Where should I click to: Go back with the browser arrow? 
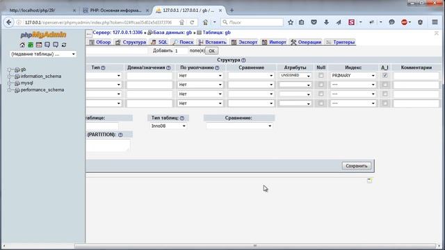pos(9,22)
